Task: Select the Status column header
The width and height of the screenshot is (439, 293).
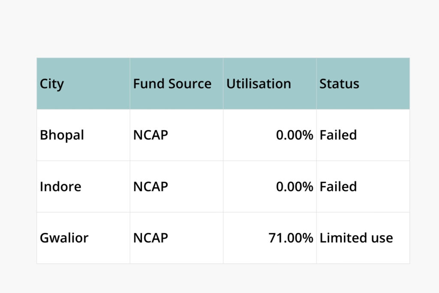Action: click(339, 84)
